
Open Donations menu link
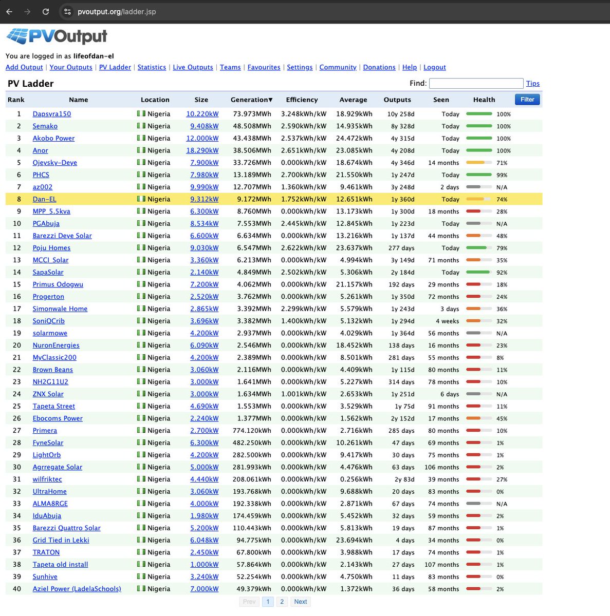(x=379, y=67)
